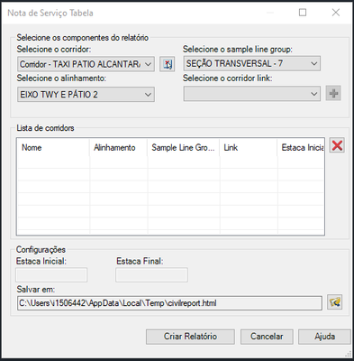The image size is (354, 361).
Task: Browse save location folder icon
Action: pos(334,302)
